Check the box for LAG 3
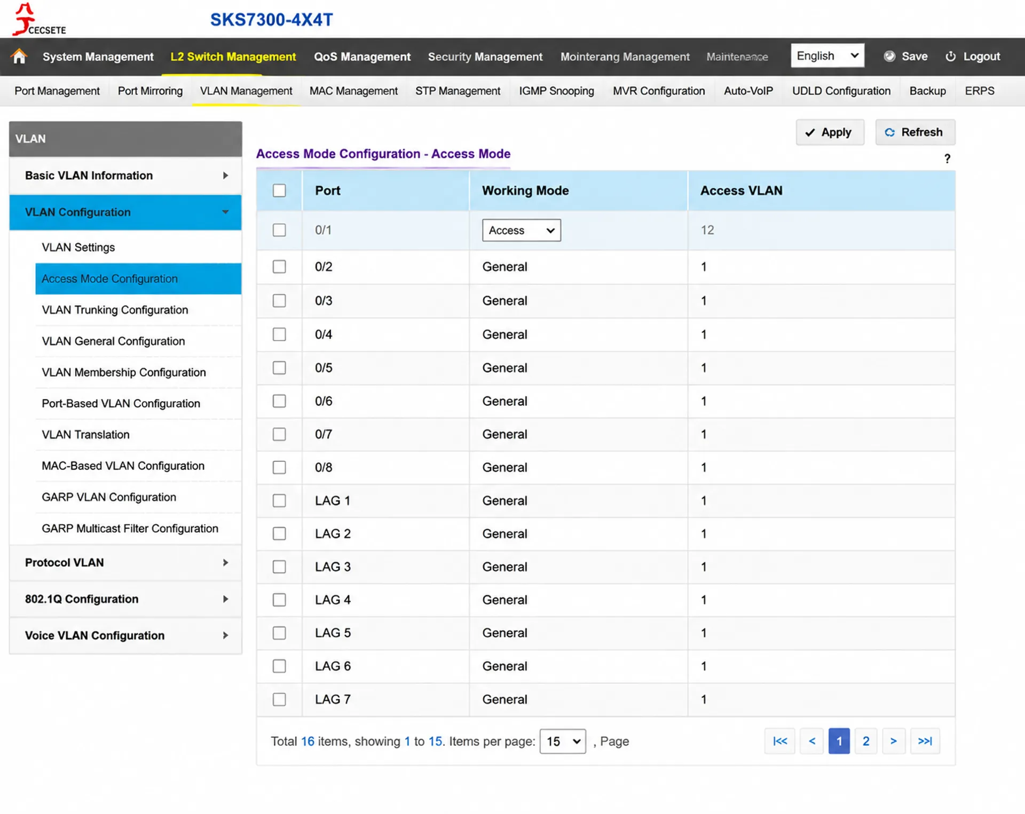Image resolution: width=1025 pixels, height=814 pixels. tap(279, 566)
